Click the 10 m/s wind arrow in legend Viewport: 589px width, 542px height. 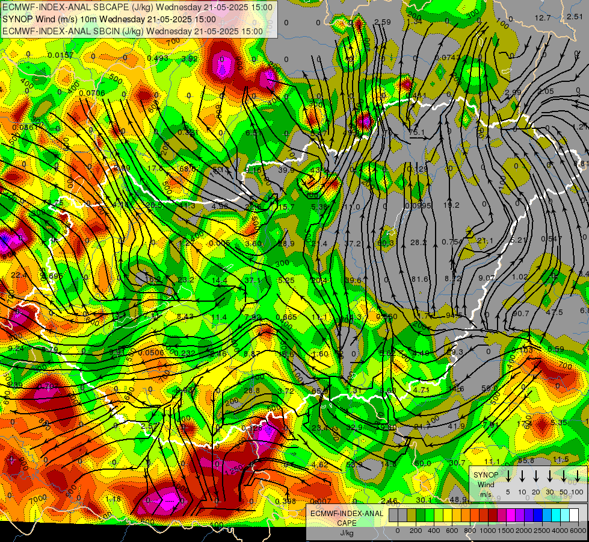[x=522, y=476]
